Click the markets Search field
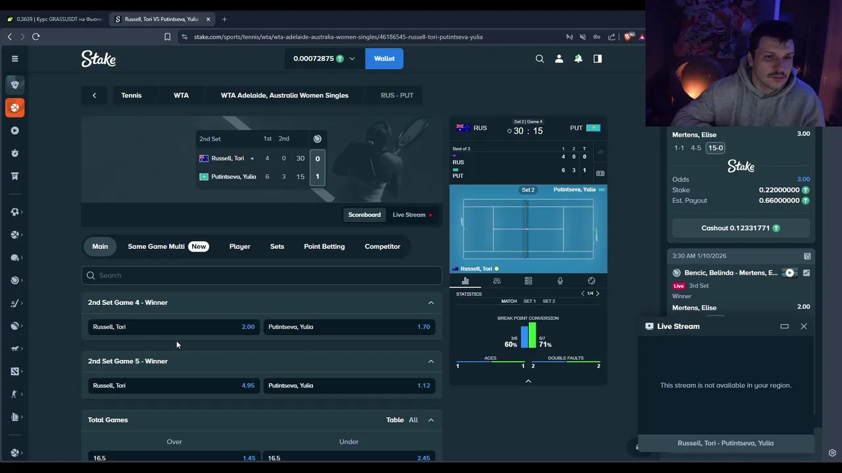842x473 pixels. (x=262, y=275)
